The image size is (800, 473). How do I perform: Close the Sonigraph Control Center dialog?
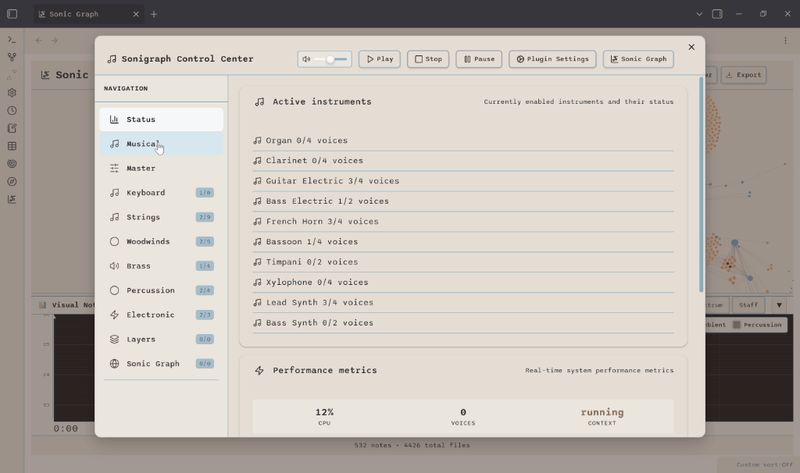point(691,47)
